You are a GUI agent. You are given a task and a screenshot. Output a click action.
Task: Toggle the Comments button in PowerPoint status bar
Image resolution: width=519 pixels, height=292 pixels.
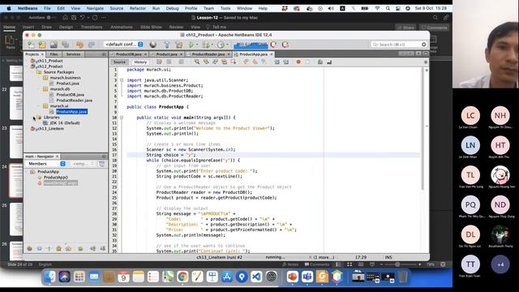tap(317, 264)
